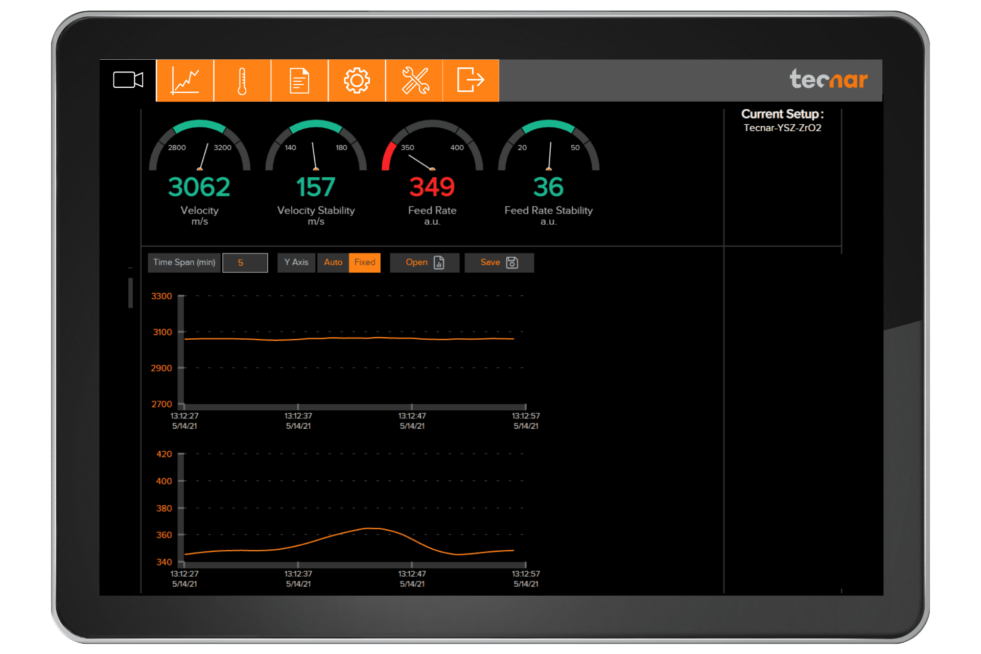Click the Time Span minutes input field
This screenshot has width=981, height=654.
click(245, 263)
